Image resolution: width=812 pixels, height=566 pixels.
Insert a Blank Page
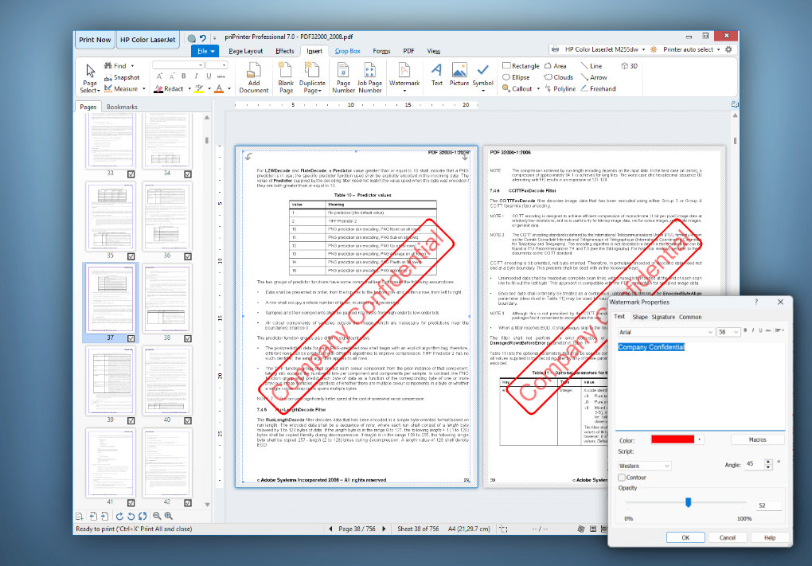click(286, 77)
